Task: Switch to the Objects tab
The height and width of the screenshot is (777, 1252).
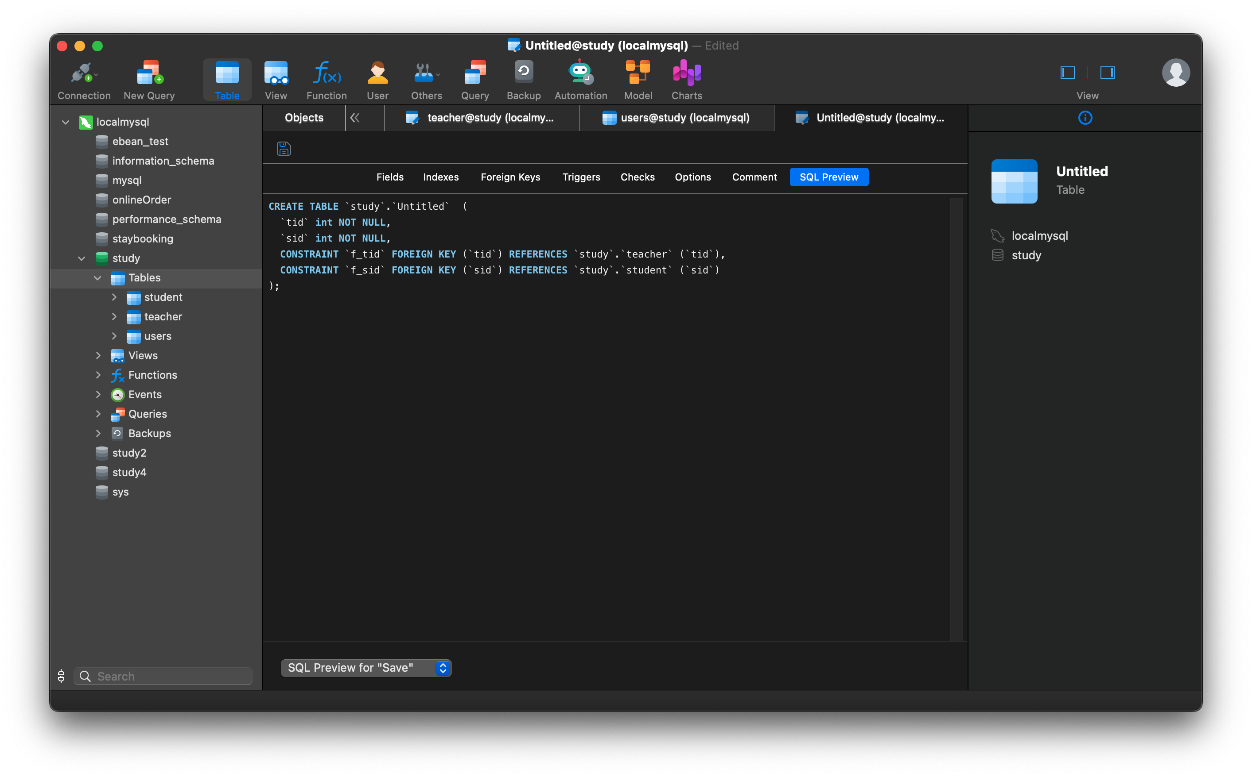Action: click(304, 118)
